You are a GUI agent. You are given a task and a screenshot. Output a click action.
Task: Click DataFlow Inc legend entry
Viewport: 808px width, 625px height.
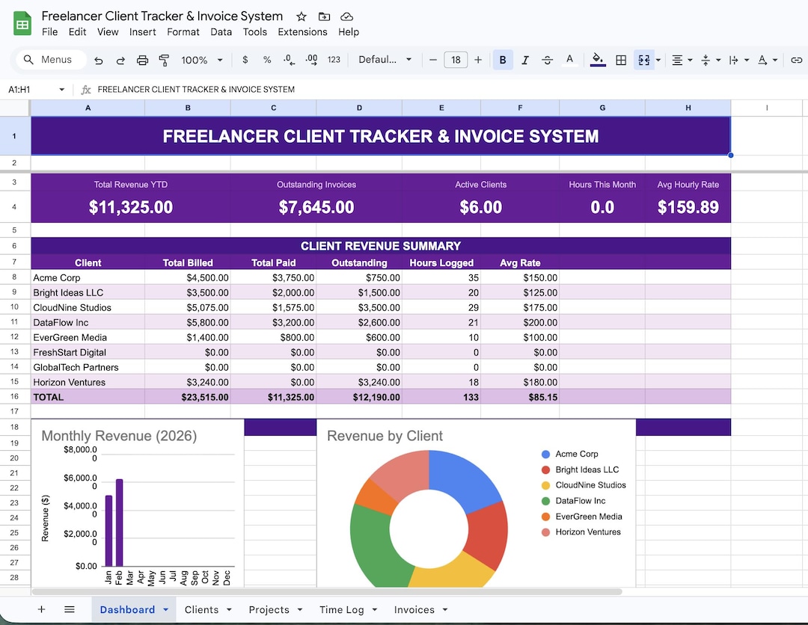[x=574, y=500]
